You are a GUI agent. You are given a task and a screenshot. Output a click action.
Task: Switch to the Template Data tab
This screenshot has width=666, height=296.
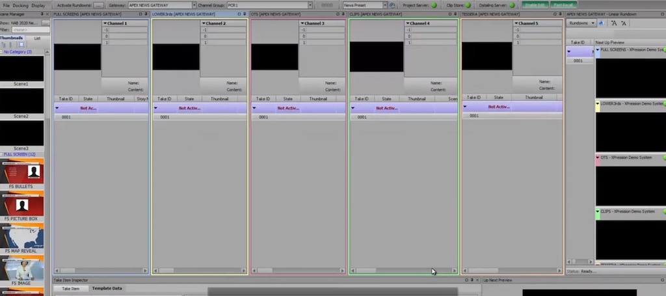[x=107, y=288]
